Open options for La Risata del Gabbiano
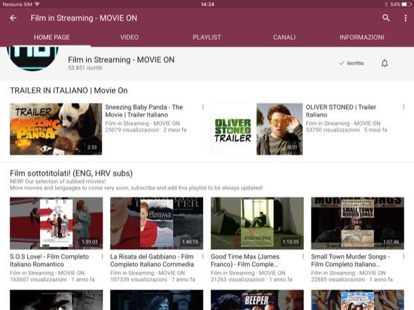 point(202,256)
